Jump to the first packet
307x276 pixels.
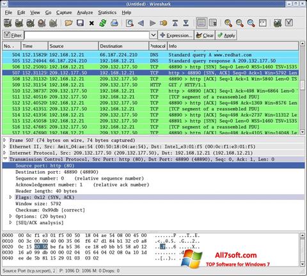pos(175,23)
